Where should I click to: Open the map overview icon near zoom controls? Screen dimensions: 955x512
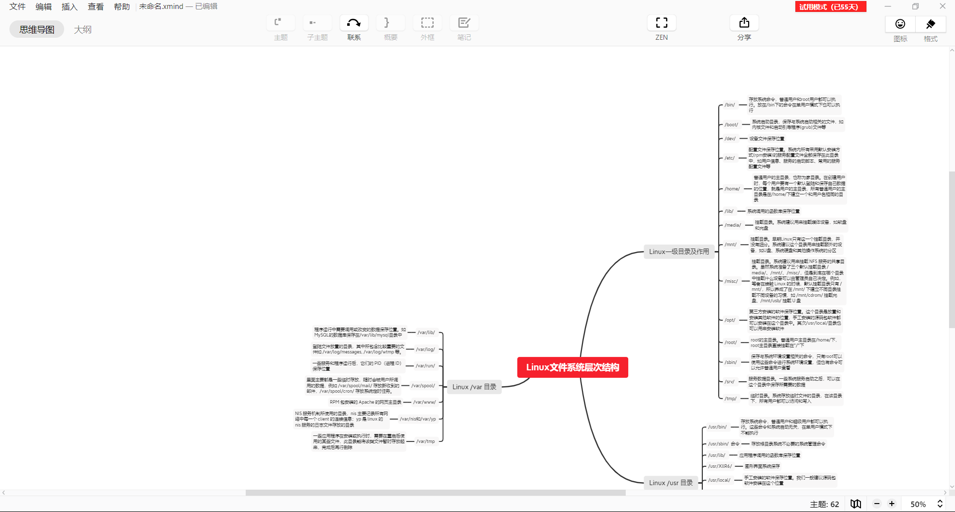click(855, 504)
